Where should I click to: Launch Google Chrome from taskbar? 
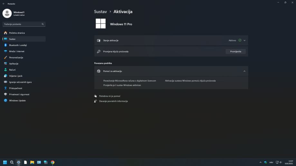pos(53,162)
